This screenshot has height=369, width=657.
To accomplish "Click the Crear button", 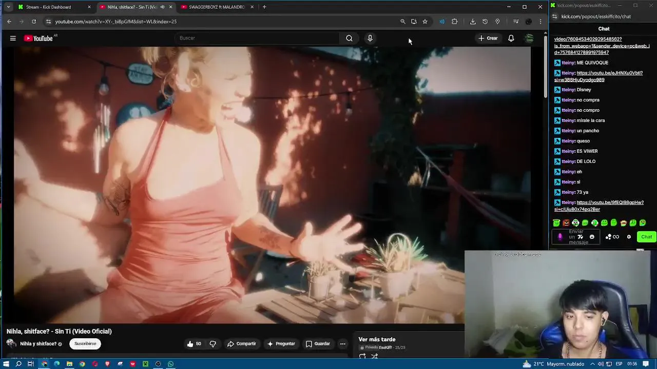I will coord(488,38).
